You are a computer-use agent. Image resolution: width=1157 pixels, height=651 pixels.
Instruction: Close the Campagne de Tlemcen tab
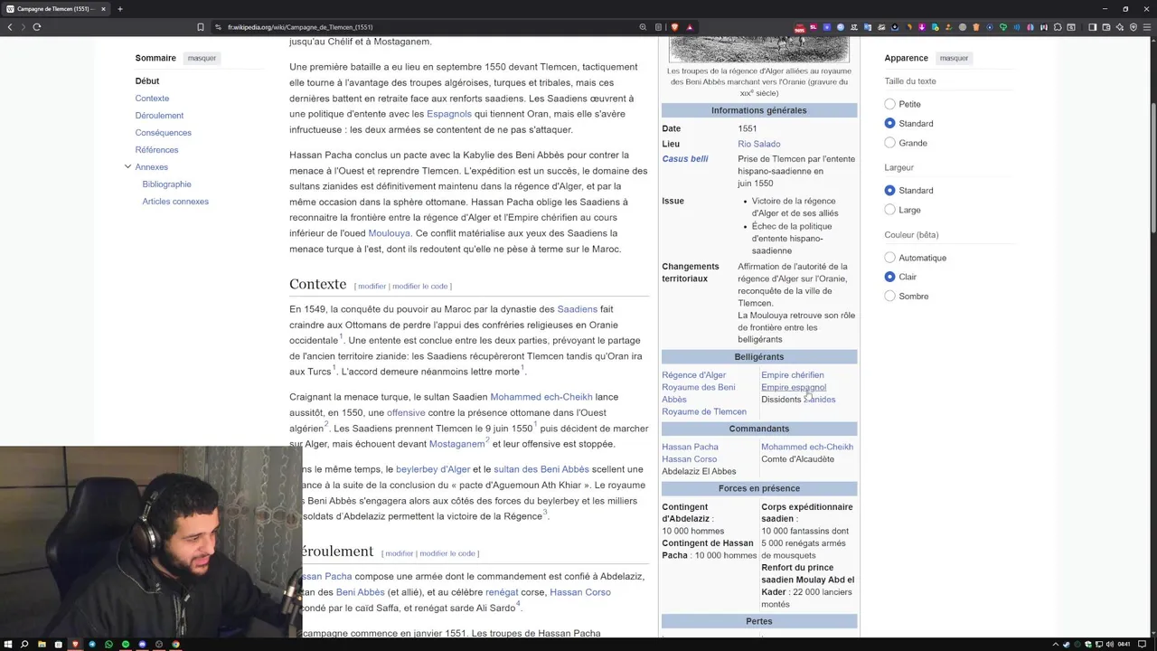pyautogui.click(x=103, y=9)
